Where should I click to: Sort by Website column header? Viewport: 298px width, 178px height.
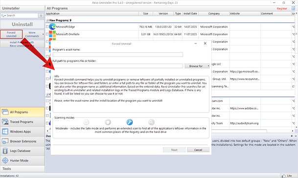tap(245, 14)
